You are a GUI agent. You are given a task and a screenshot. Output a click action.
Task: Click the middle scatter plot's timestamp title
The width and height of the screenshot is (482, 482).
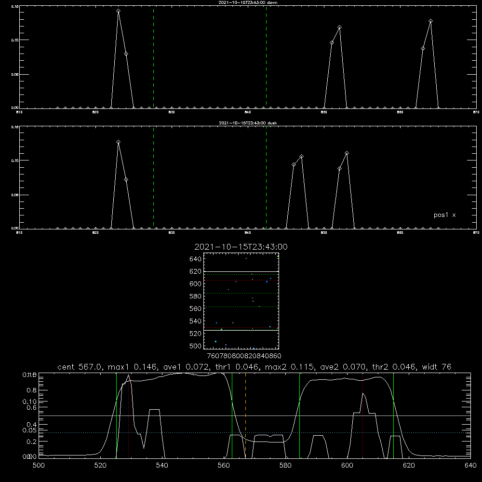coord(241,247)
